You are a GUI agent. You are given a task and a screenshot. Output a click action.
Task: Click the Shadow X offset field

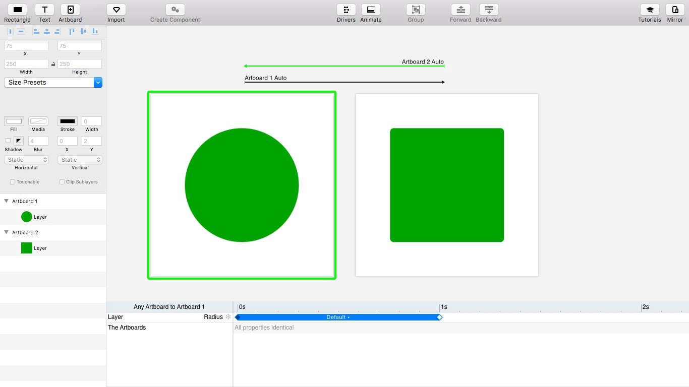[x=68, y=141]
